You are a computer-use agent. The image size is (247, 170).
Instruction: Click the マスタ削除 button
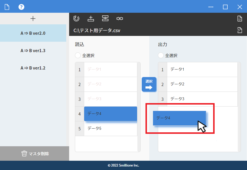34,153
